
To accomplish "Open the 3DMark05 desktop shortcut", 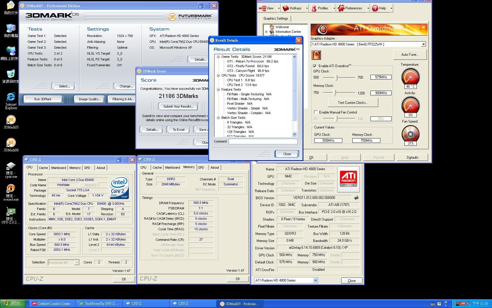I will point(11,122).
